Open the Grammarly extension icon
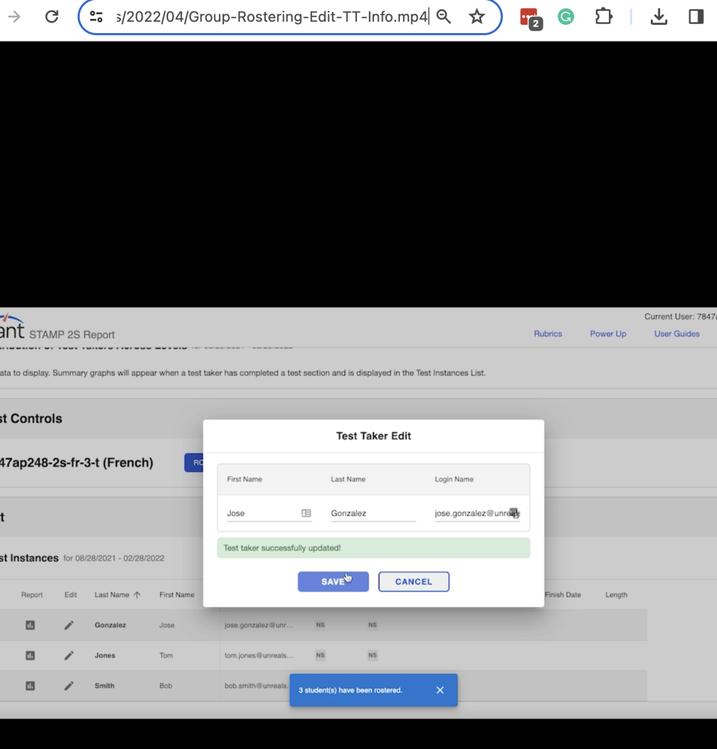This screenshot has width=717, height=749. tap(566, 17)
